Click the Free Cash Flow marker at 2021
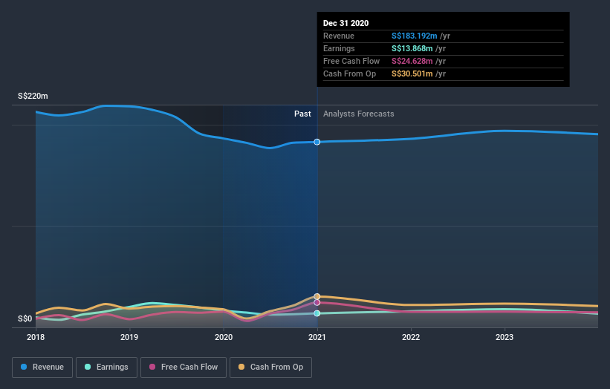 pos(317,302)
